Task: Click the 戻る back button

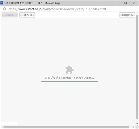Action: point(10,15)
